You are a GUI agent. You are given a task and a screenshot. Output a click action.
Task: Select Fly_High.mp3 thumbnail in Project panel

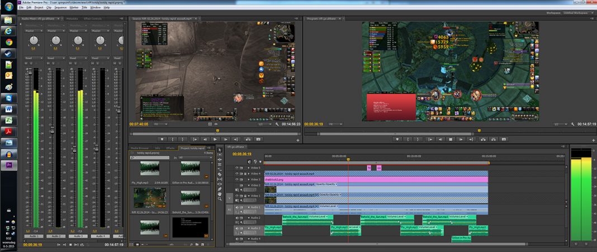point(150,168)
